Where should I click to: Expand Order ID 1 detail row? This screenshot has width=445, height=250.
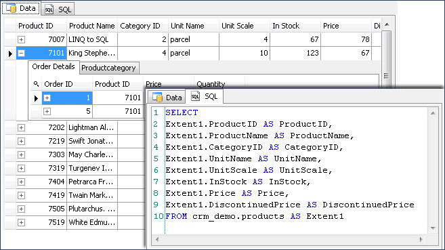pyautogui.click(x=47, y=98)
